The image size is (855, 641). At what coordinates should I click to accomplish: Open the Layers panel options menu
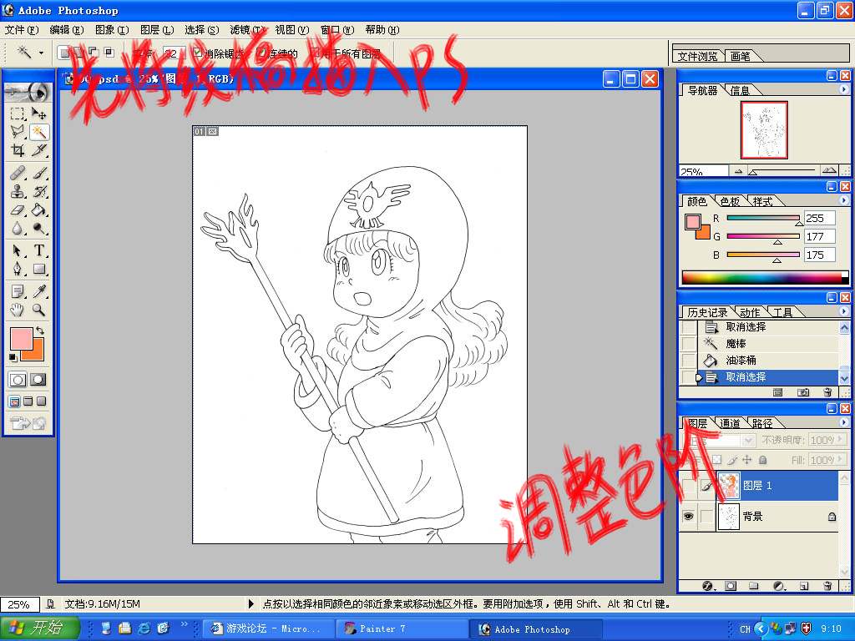(844, 422)
